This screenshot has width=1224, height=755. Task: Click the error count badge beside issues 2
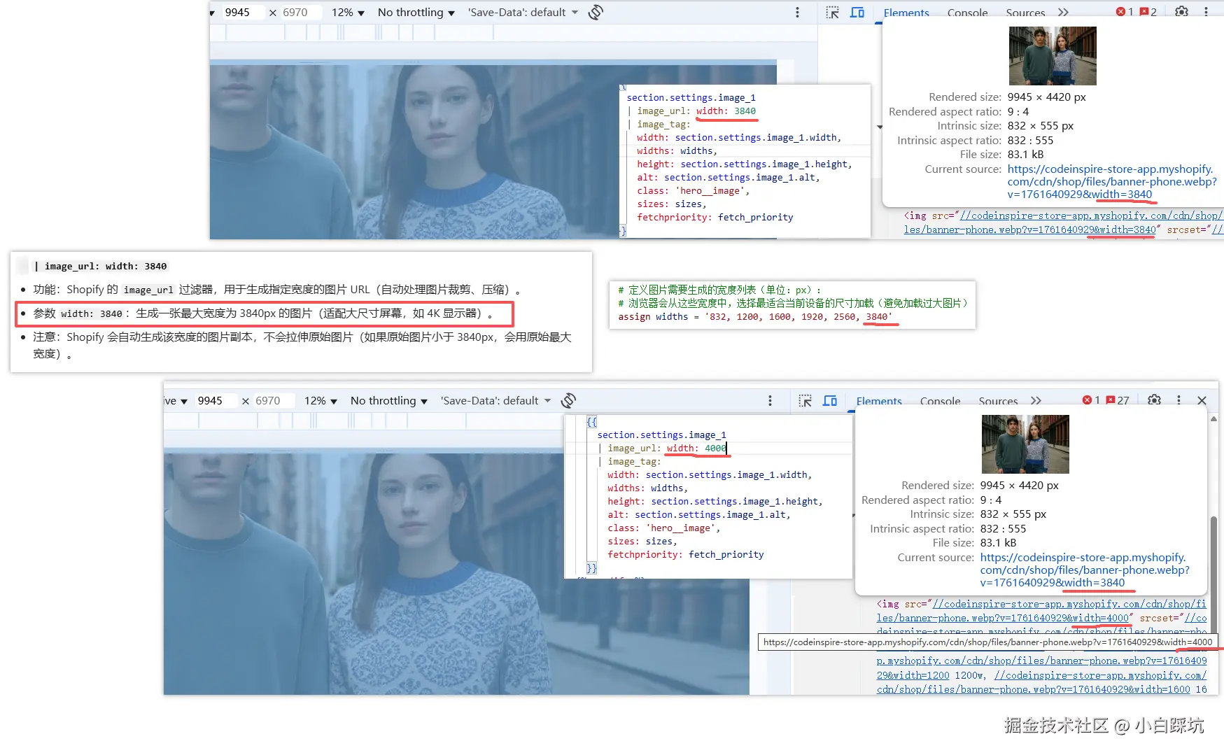point(1125,11)
